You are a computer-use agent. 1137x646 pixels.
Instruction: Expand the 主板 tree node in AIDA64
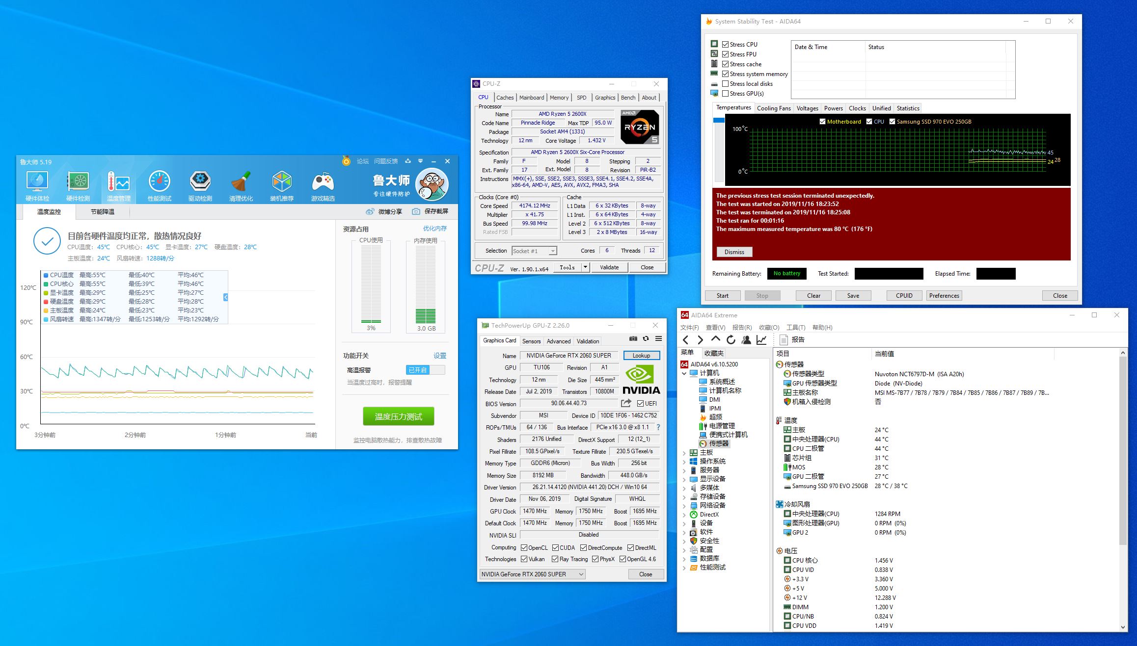pos(684,453)
